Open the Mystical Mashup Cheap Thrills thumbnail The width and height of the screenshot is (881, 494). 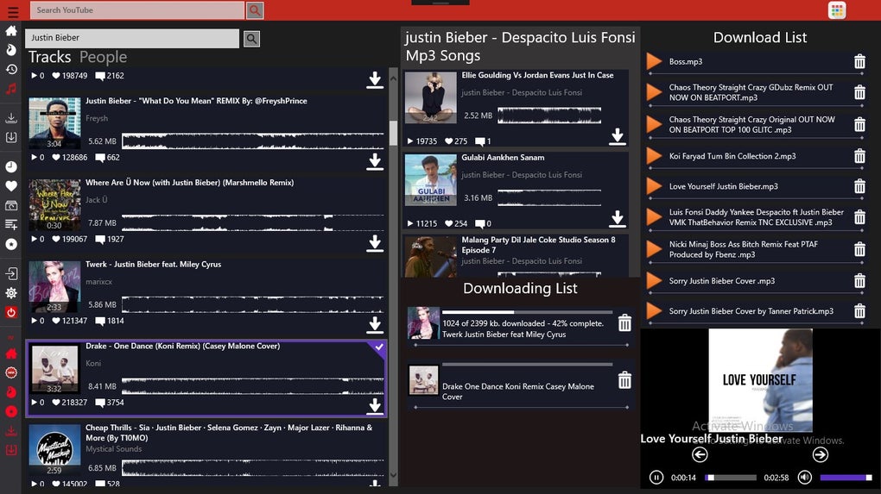pos(54,450)
